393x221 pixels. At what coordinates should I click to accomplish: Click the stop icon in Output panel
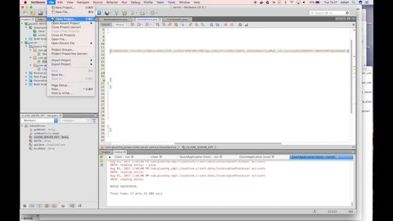click(x=102, y=165)
